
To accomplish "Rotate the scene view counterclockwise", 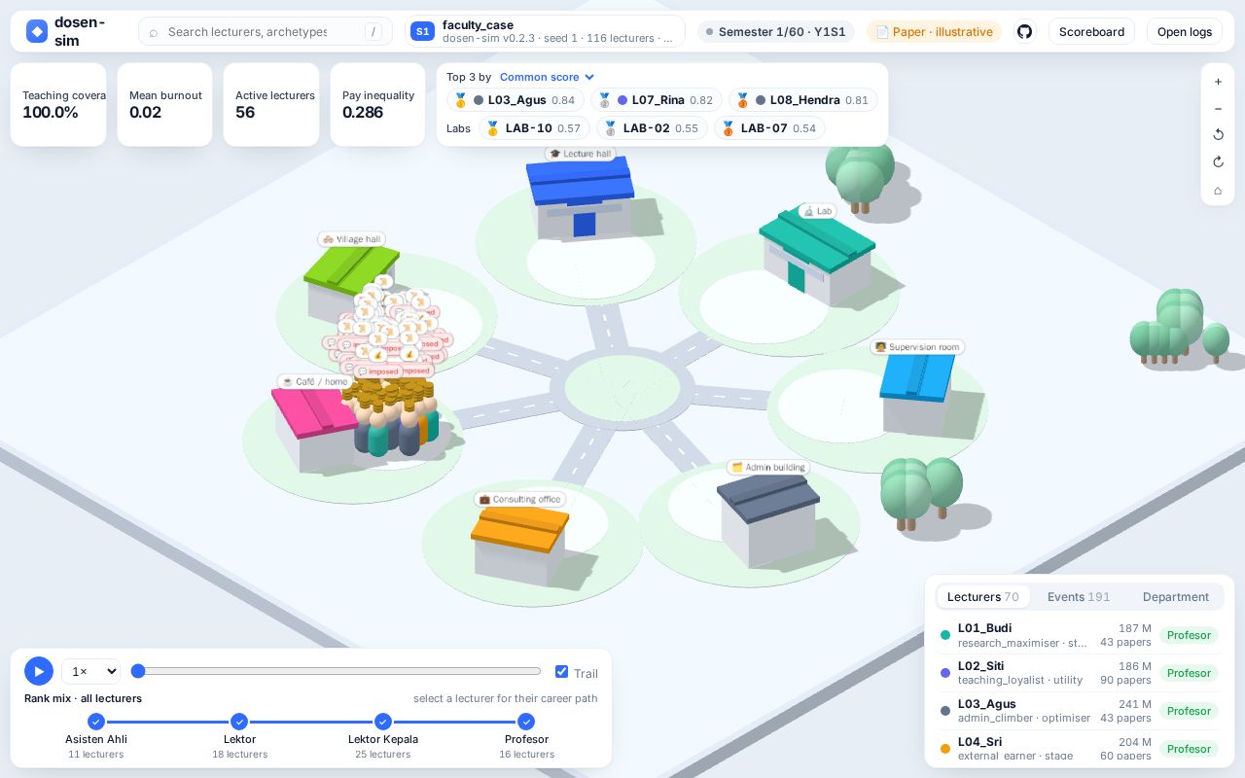I will [1218, 135].
